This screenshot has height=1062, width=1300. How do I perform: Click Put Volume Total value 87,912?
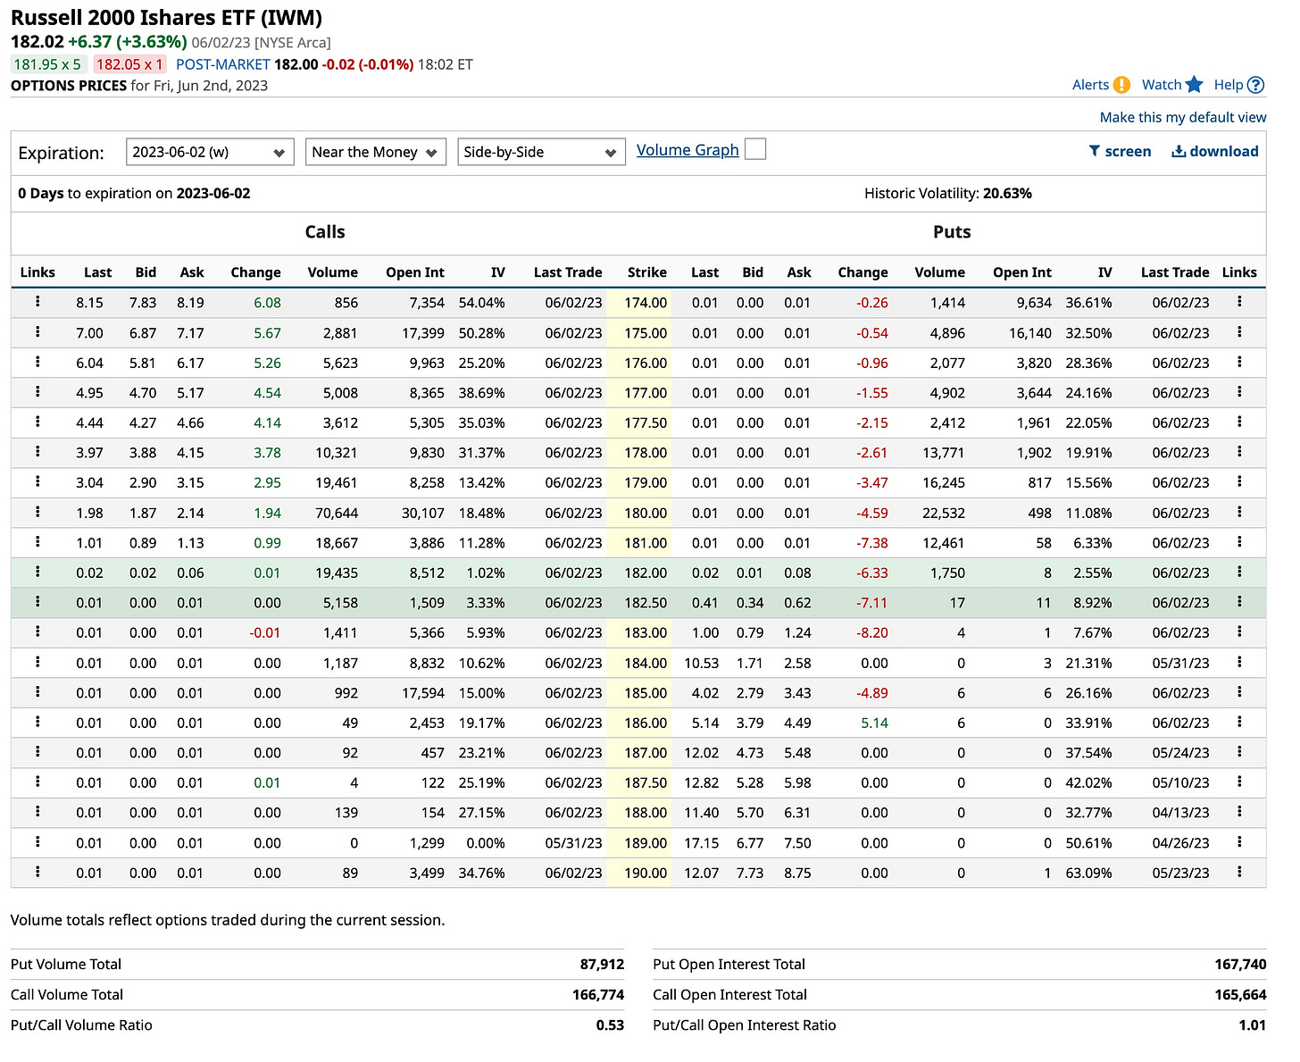[x=602, y=965]
